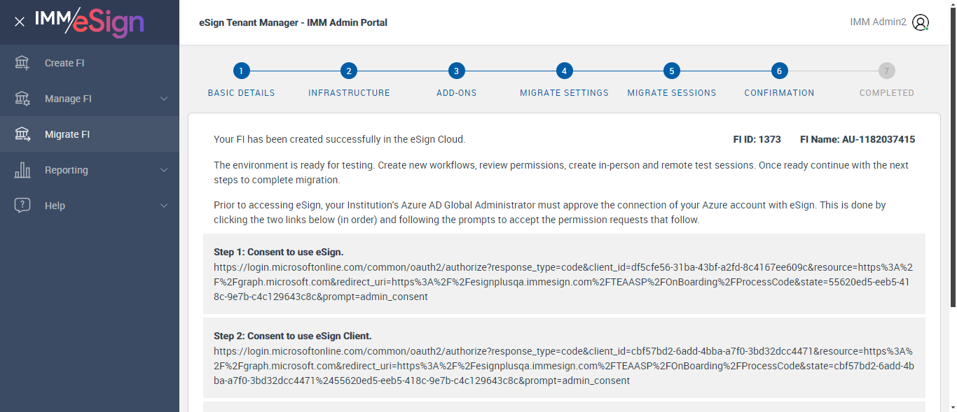Open the Step 1 consent URL
Screen dimensions: 957x412
(x=563, y=282)
